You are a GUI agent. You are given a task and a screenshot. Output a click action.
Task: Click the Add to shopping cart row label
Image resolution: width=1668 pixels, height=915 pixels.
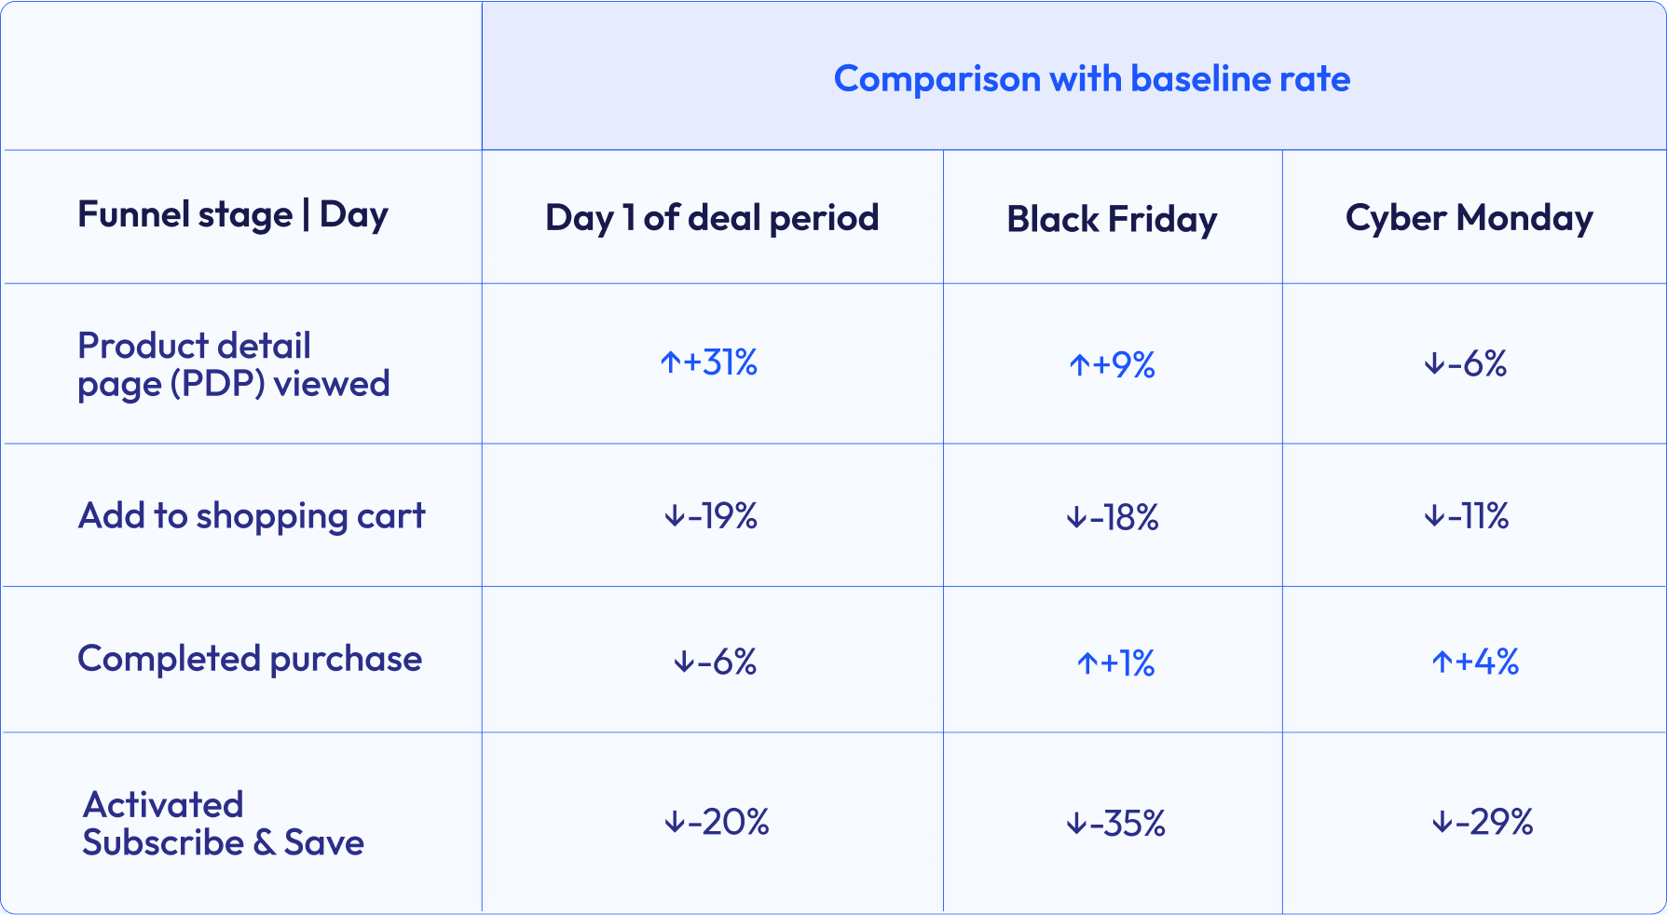pyautogui.click(x=252, y=516)
